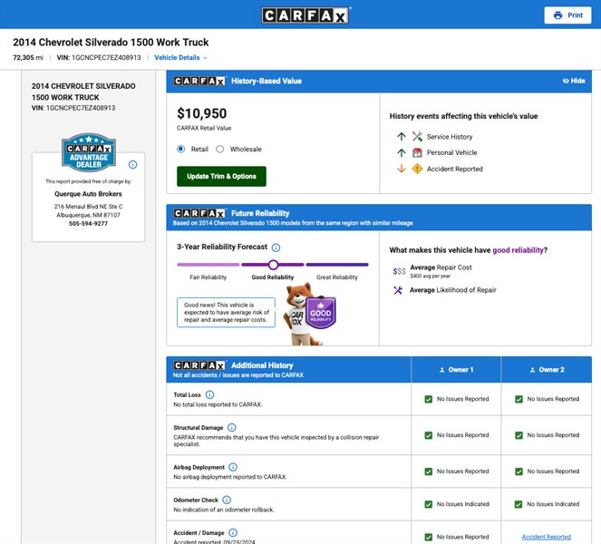The height and width of the screenshot is (544, 601).
Task: Click the 216 Menaul Blvd NE address line
Action: (x=89, y=207)
